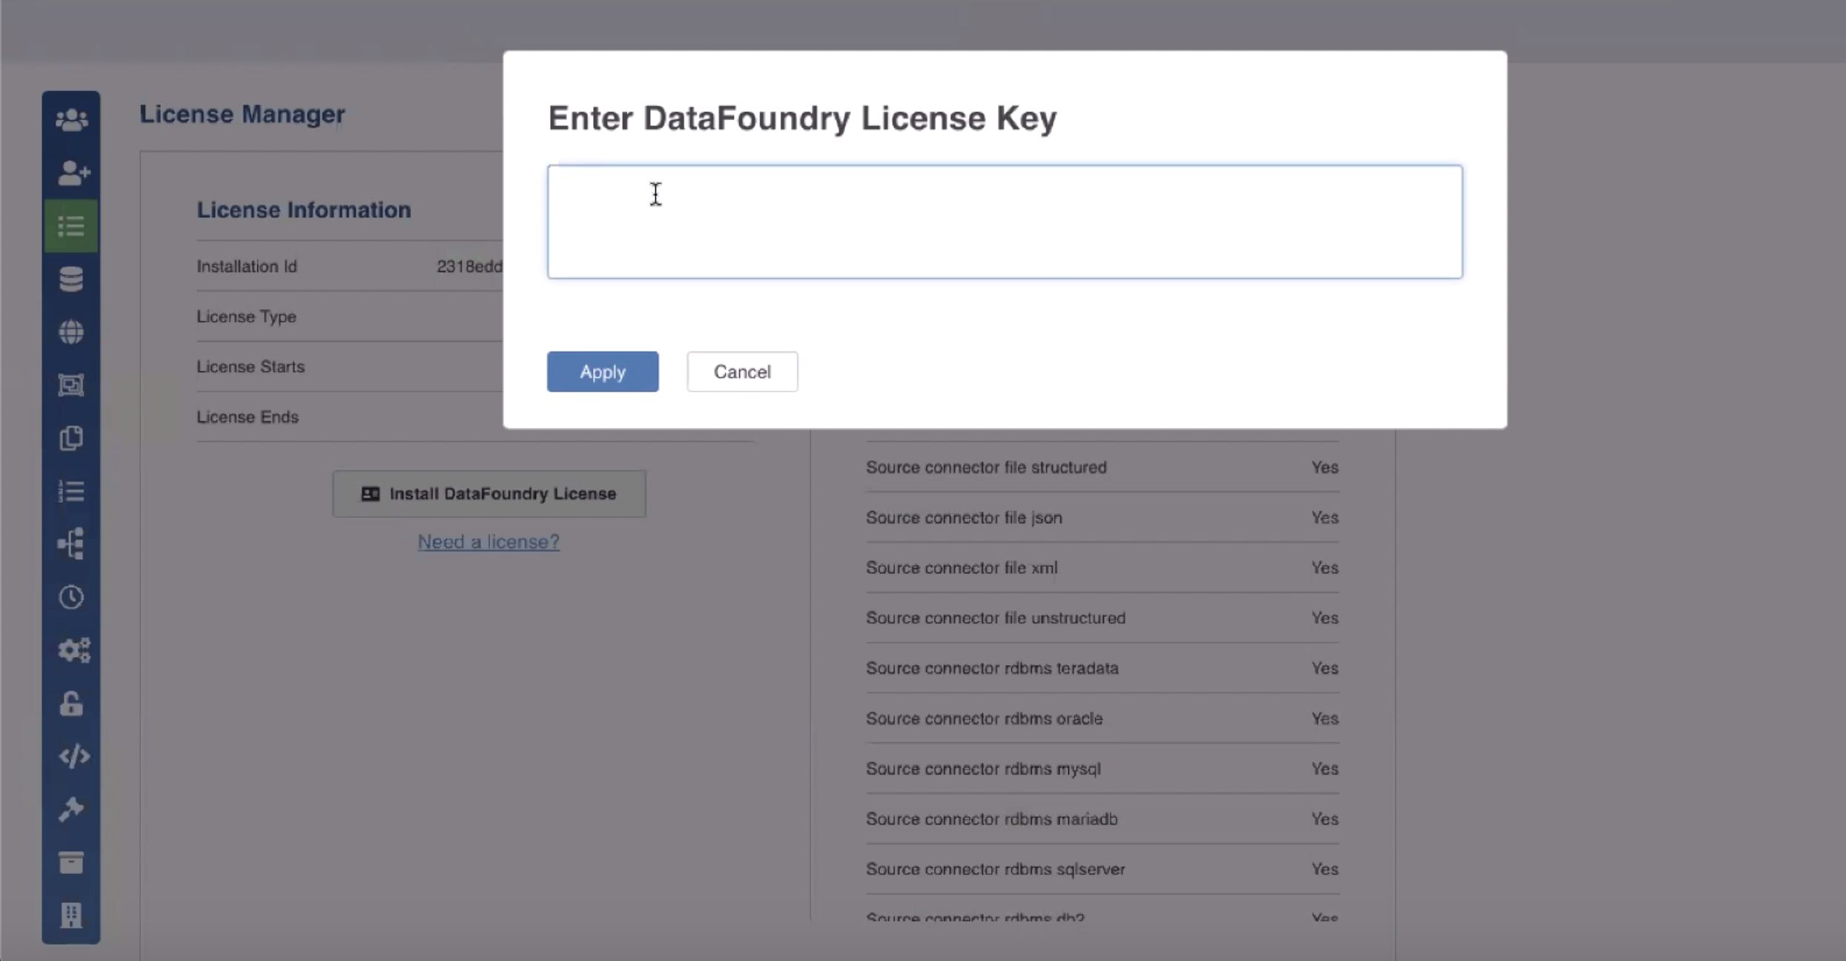The width and height of the screenshot is (1846, 961).
Task: Click 'Source connector rdbms teradata' row
Action: point(1102,668)
